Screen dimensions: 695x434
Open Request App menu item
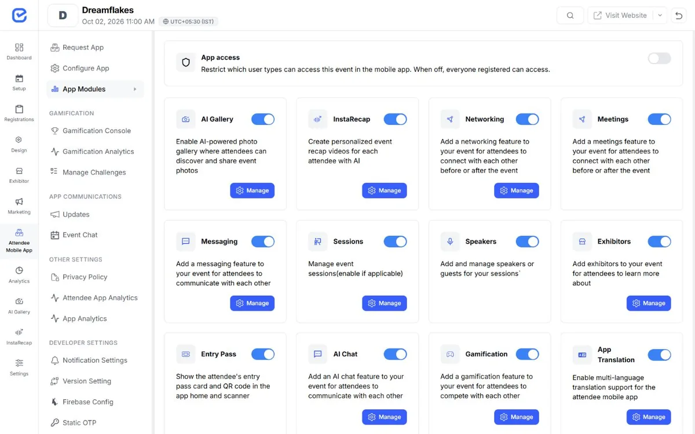[x=95, y=47]
